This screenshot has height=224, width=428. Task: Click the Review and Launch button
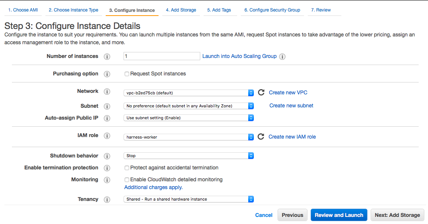tap(339, 215)
